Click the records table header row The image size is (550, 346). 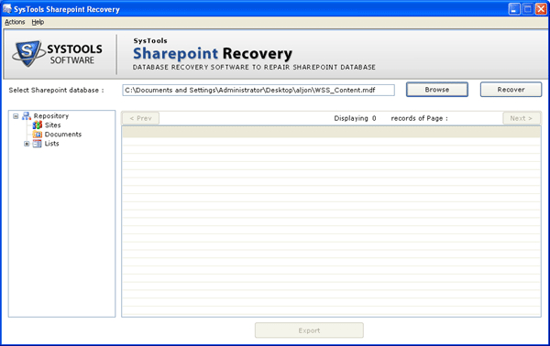[x=331, y=132]
